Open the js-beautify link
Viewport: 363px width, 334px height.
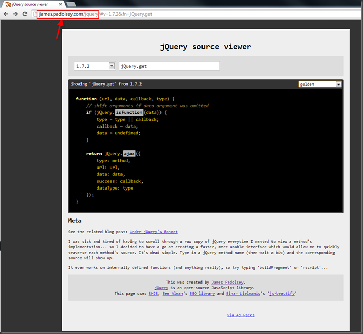282,294
